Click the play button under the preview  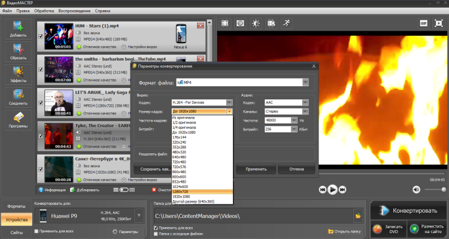click(x=332, y=189)
